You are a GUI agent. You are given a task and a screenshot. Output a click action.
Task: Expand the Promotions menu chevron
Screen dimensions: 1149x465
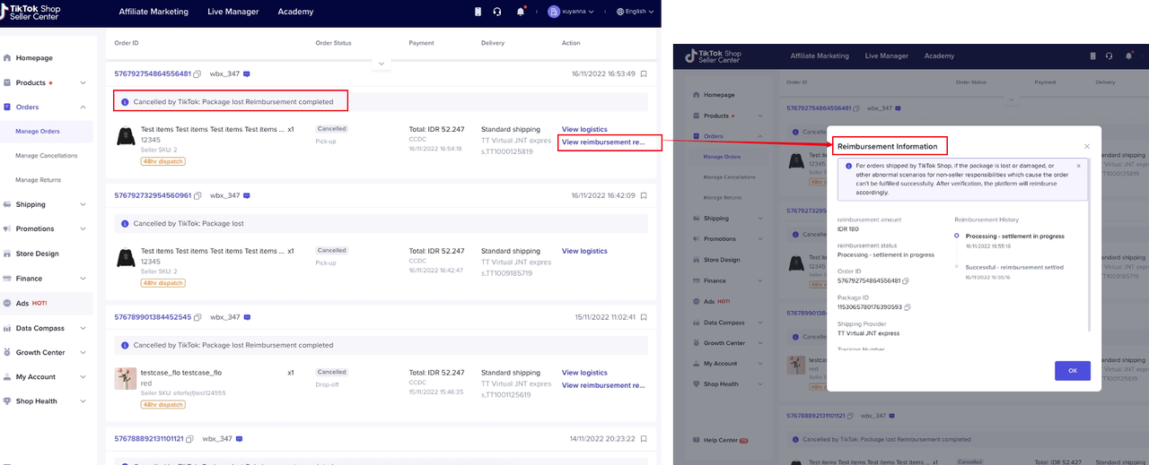[x=83, y=228]
